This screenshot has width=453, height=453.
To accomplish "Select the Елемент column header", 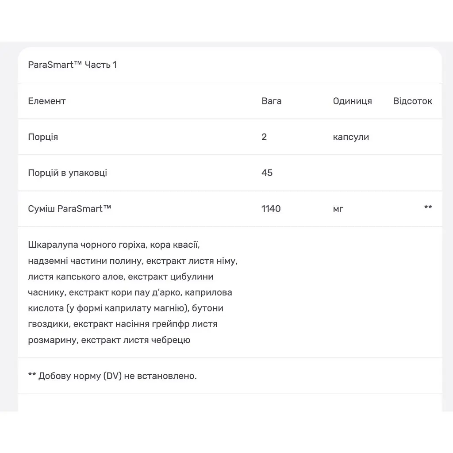I will pyautogui.click(x=47, y=101).
